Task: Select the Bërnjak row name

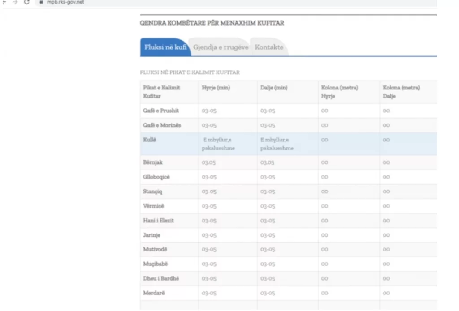Action: coord(152,162)
